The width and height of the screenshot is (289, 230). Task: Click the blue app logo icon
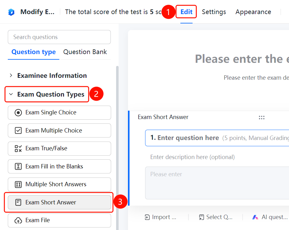[11, 12]
